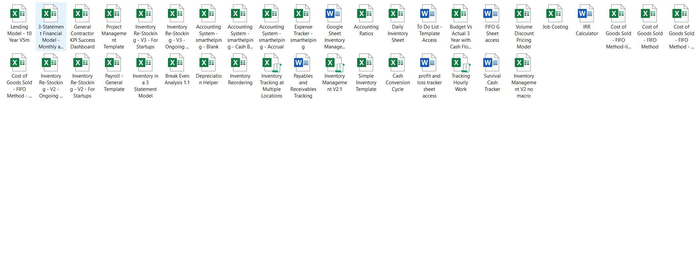Click the Daily Inventory Sheet file
Viewport: 698px width, 274px height.
tap(397, 14)
